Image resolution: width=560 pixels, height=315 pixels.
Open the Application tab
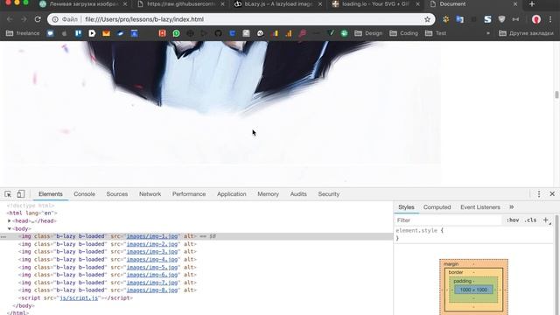pos(231,194)
